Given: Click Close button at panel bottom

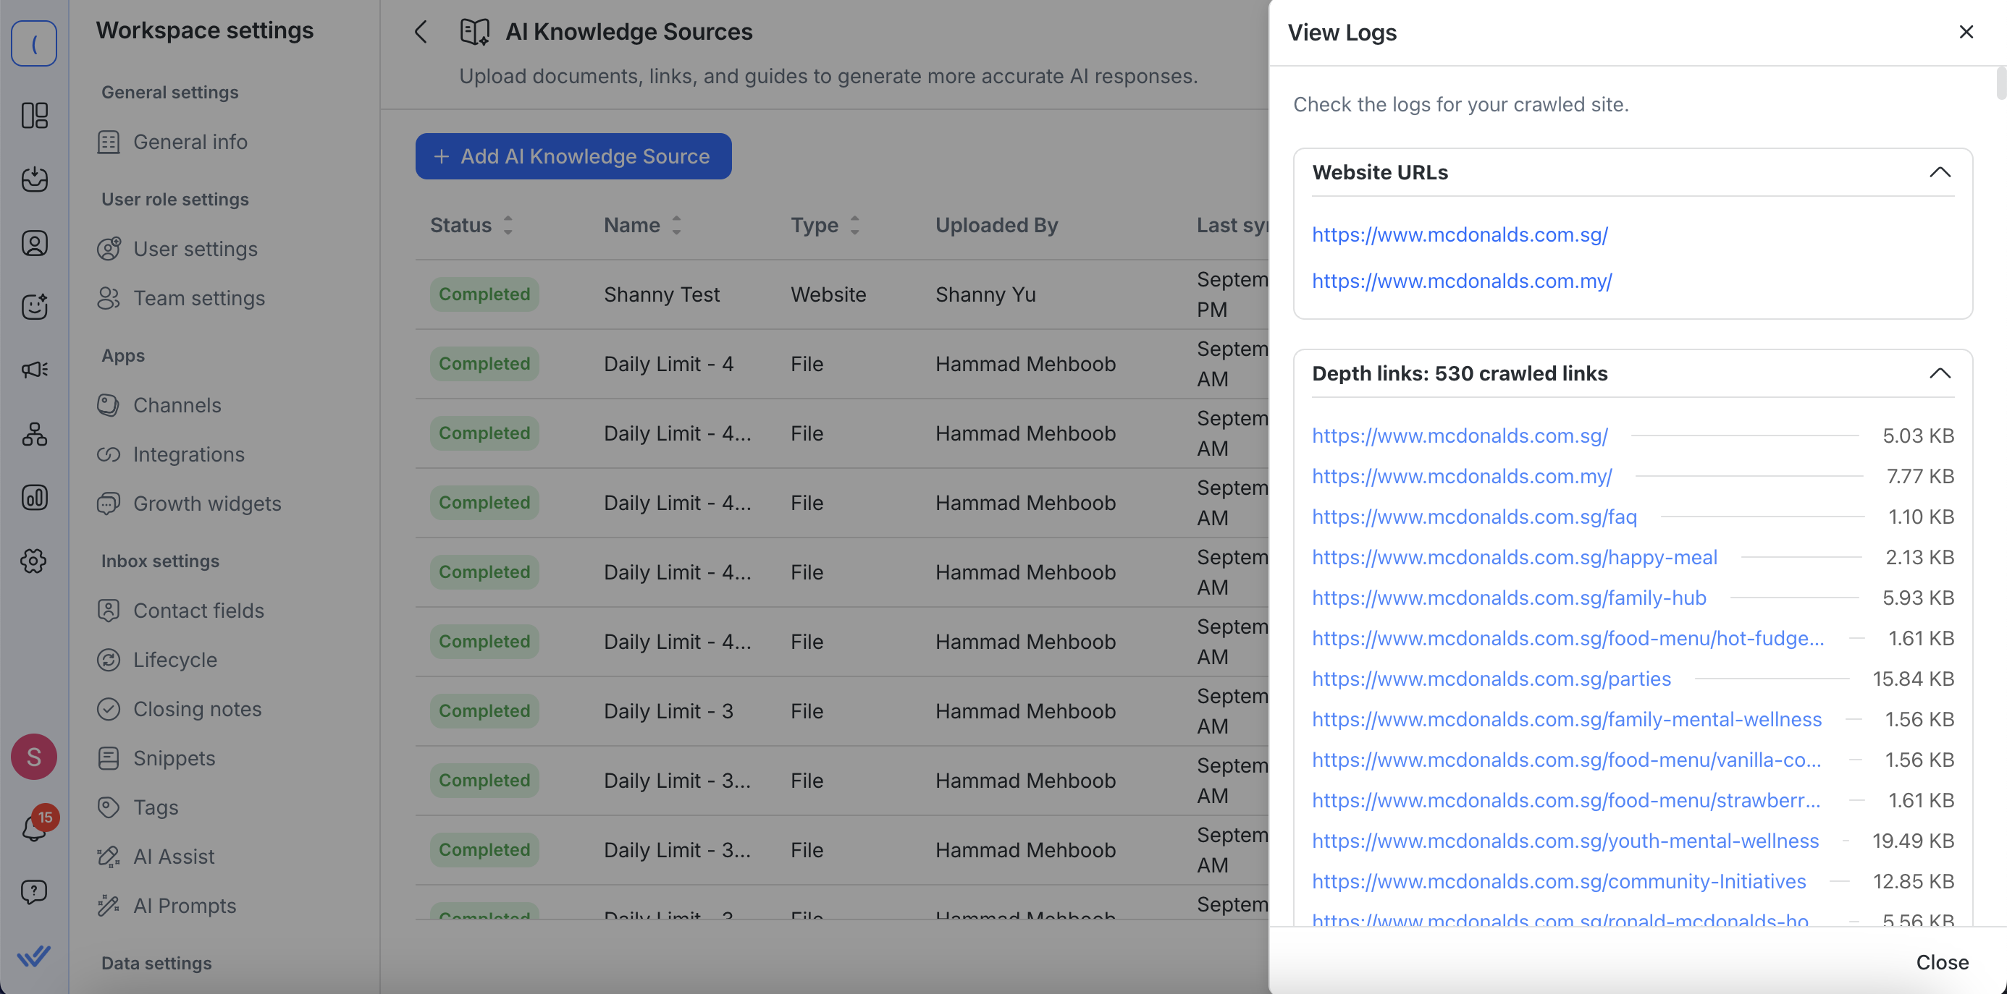Looking at the screenshot, I should pos(1942,962).
